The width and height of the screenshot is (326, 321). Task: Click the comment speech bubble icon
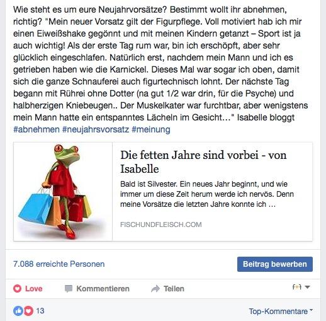[69, 289]
